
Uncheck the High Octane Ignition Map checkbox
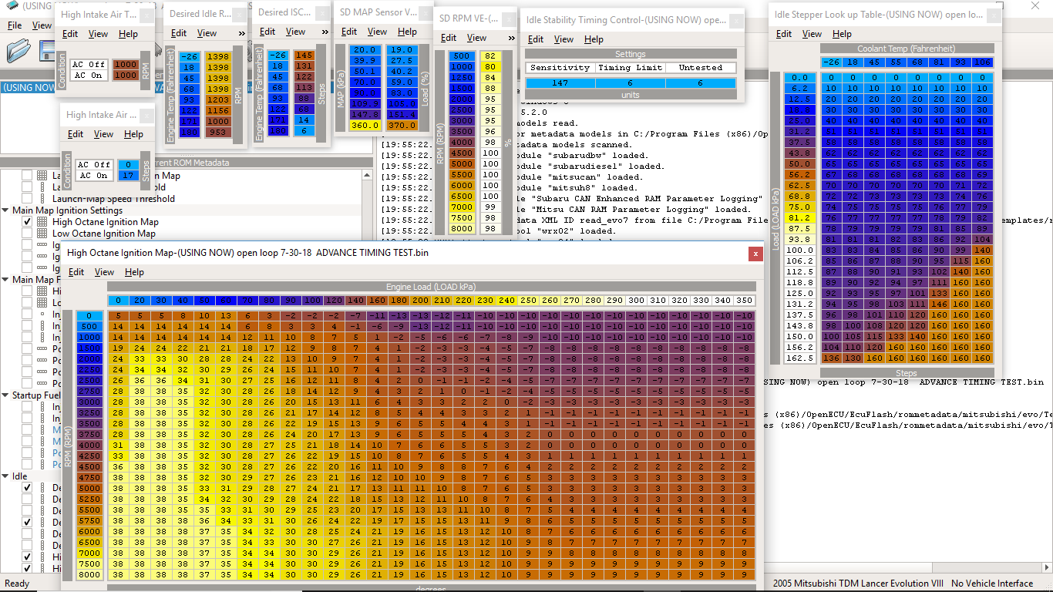click(x=27, y=222)
